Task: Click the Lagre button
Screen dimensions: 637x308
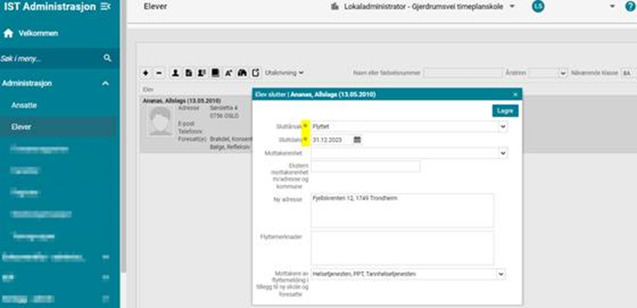Action: [x=505, y=111]
